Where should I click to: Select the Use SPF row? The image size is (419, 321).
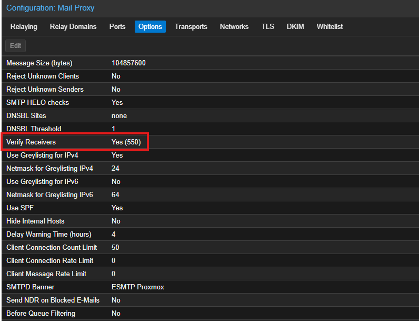click(211, 208)
